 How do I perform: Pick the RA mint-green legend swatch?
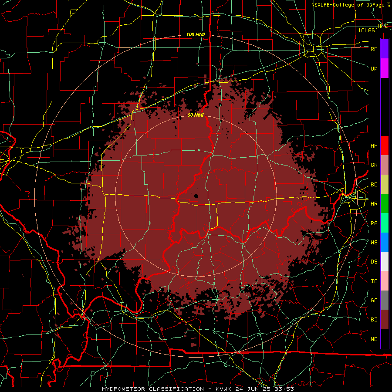coord(385,223)
